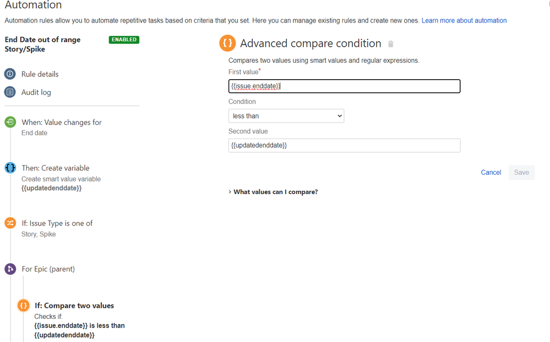Click the blue Create variable braces icon
This screenshot has width=550, height=342.
tap(10, 168)
